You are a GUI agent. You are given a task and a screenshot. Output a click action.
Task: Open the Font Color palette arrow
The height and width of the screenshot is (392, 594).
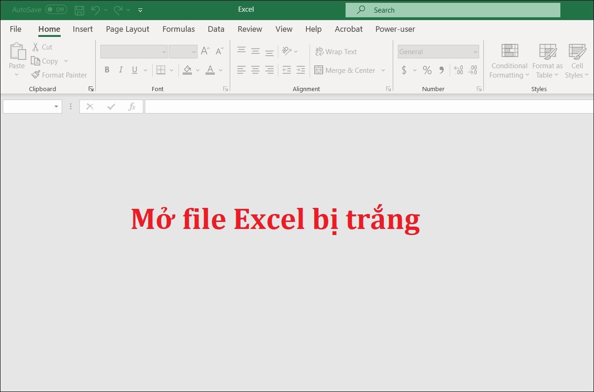click(220, 70)
